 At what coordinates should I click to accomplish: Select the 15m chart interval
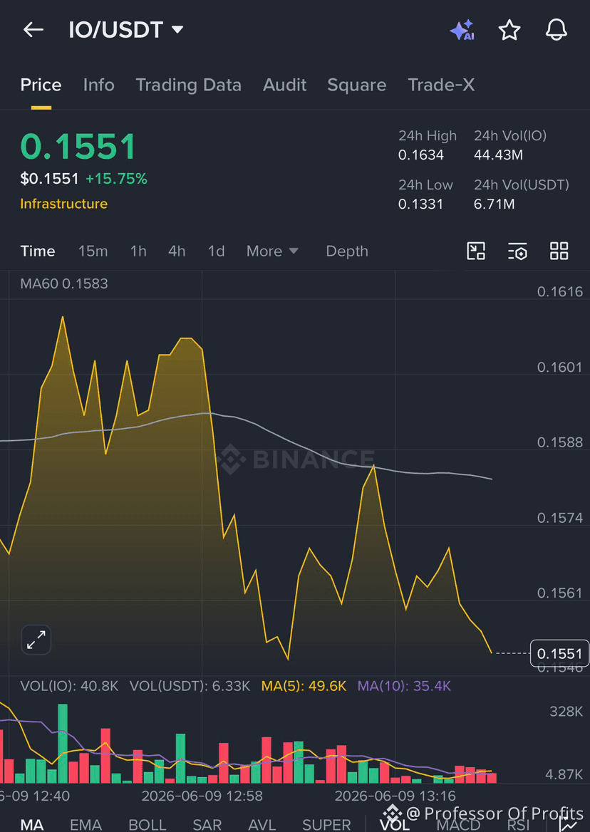(93, 251)
